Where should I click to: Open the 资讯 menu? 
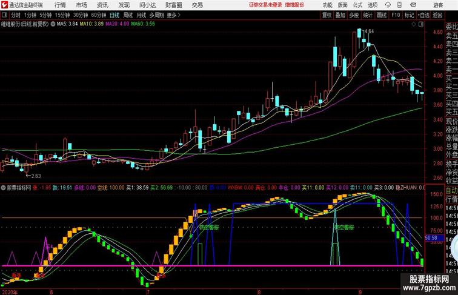point(102,5)
